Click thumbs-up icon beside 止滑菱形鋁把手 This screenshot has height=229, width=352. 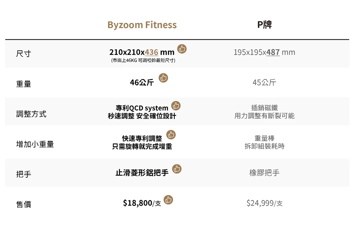point(177,169)
